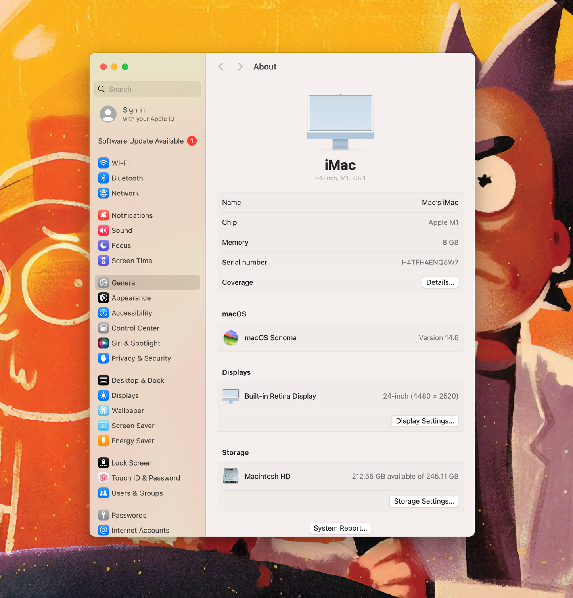Open Siri & Spotlight icon
The width and height of the screenshot is (573, 598).
103,343
